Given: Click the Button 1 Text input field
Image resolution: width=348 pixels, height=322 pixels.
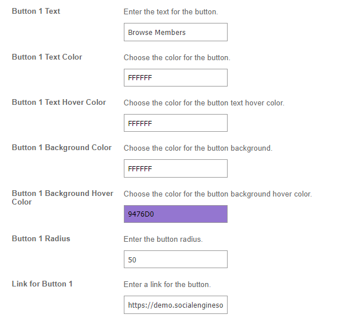Looking at the screenshot, I should click(x=175, y=32).
